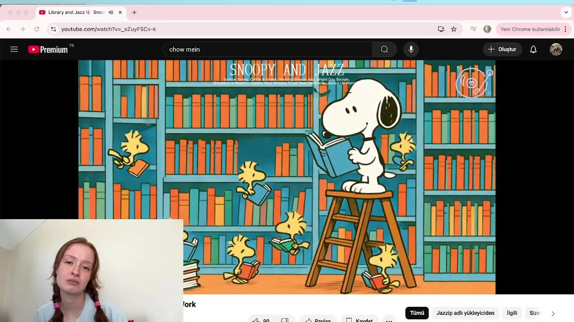Open the YouTube hamburger guide menu
This screenshot has width=574, height=322.
[x=14, y=49]
